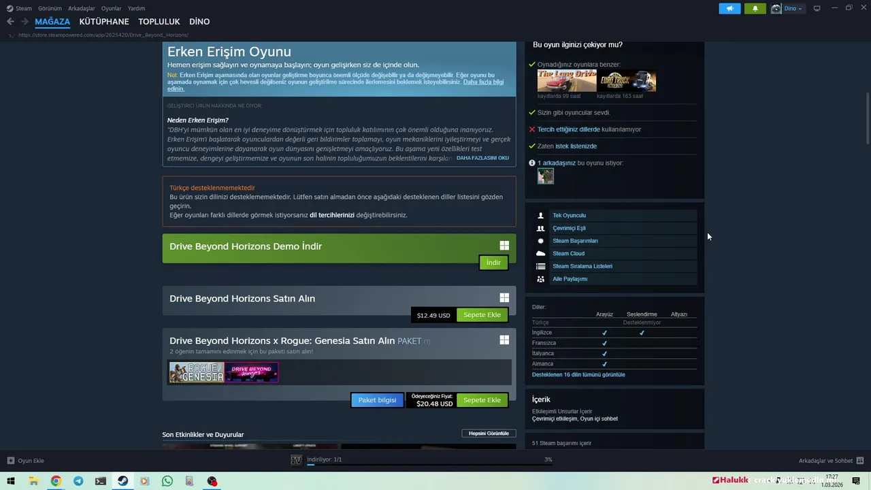Click the $12.49 USD price label
The height and width of the screenshot is (490, 871).
click(433, 315)
